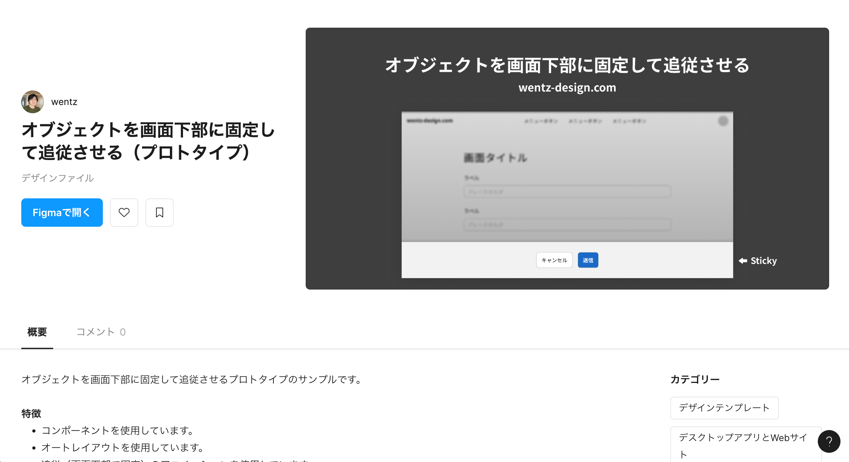This screenshot has height=462, width=849.
Task: Click wentz-design.com text in preview image
Action: click(x=567, y=88)
